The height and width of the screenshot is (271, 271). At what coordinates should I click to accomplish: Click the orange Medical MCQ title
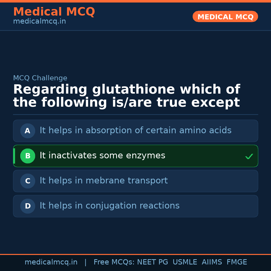(54, 12)
